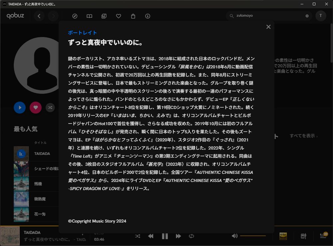Open the audio output device settings icon
The image size is (333, 246).
[303, 236]
